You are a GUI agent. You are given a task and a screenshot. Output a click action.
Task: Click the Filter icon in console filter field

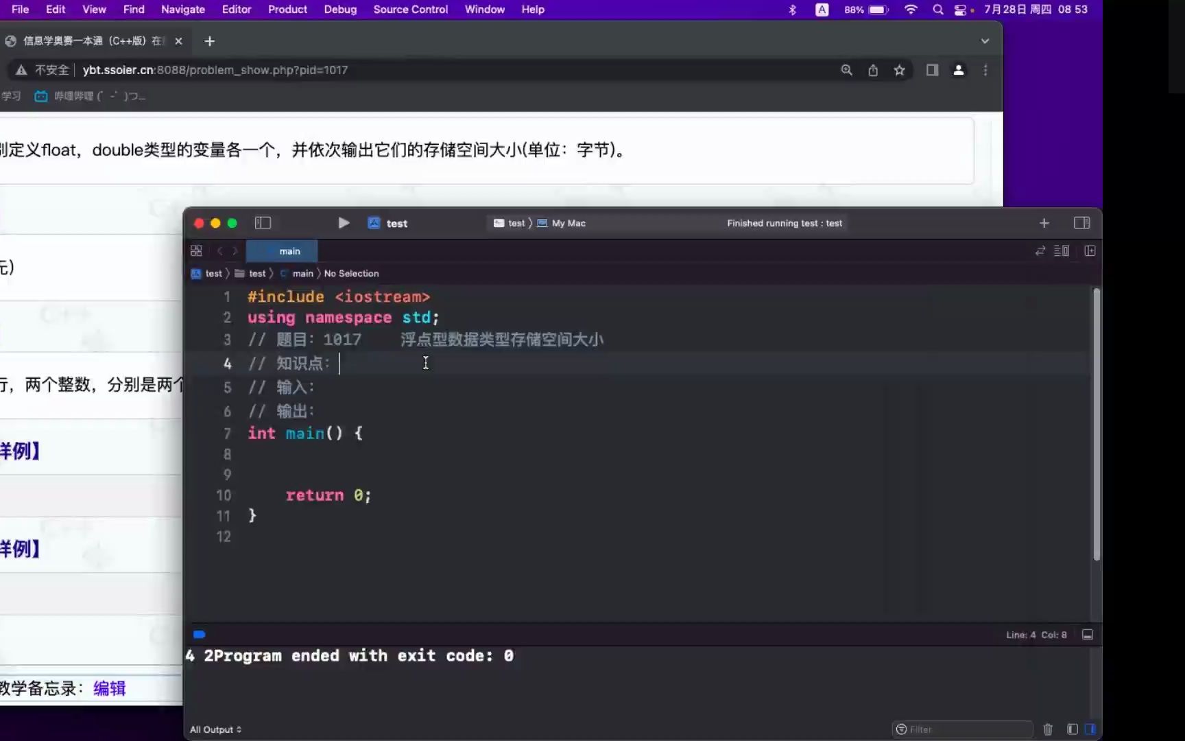pyautogui.click(x=902, y=729)
